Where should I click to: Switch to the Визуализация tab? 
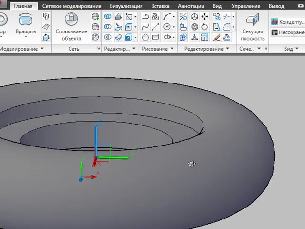[126, 6]
